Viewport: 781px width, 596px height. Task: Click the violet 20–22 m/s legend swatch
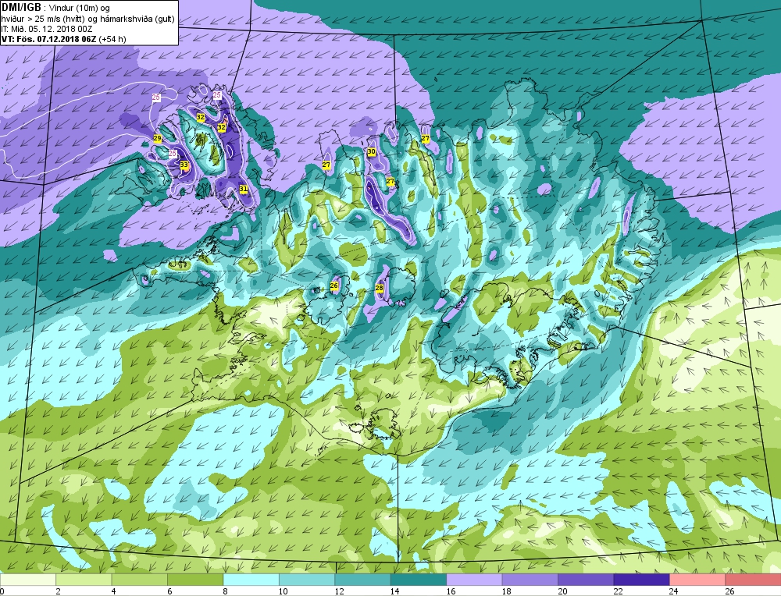tap(586, 580)
